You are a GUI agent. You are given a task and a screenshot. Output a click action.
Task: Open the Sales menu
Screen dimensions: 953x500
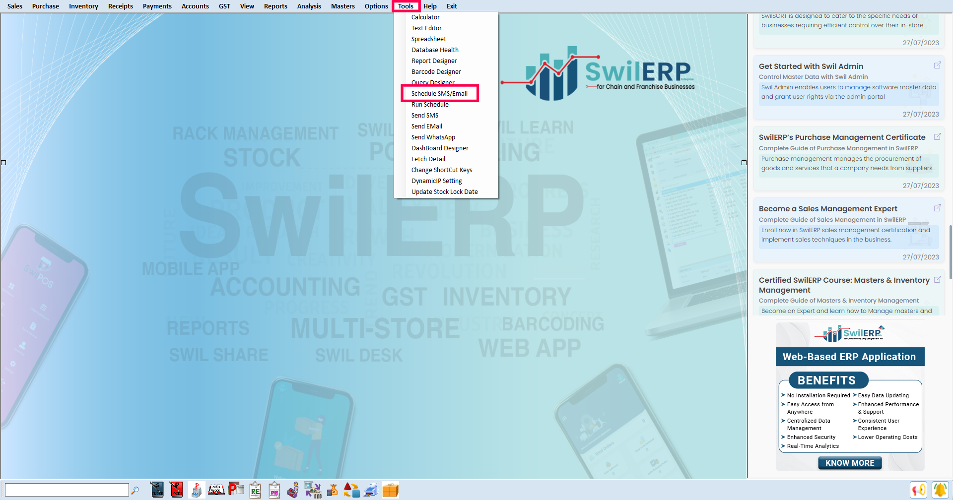pyautogui.click(x=15, y=6)
